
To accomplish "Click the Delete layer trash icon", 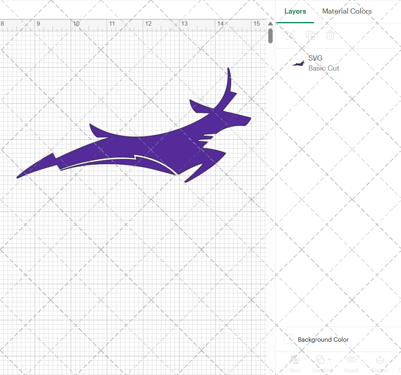I will (330, 35).
